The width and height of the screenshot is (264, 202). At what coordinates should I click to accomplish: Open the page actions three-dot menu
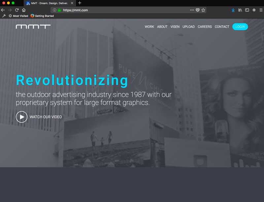pos(192,10)
